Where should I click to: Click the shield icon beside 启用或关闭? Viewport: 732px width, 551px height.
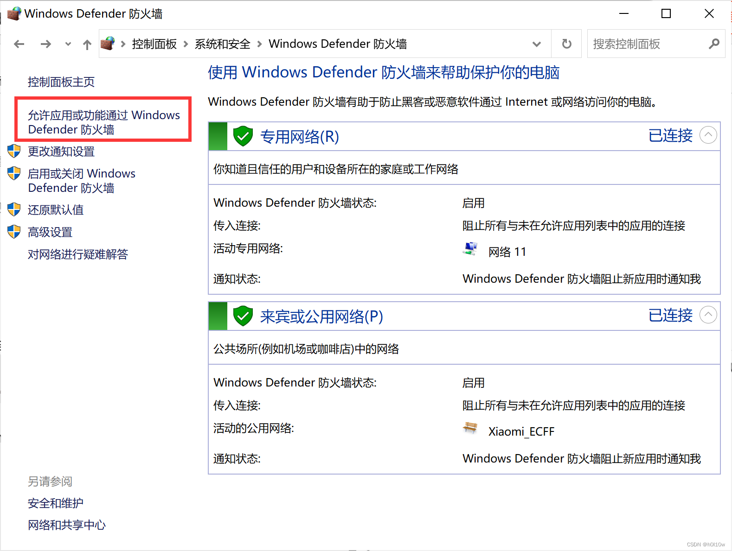tap(14, 173)
